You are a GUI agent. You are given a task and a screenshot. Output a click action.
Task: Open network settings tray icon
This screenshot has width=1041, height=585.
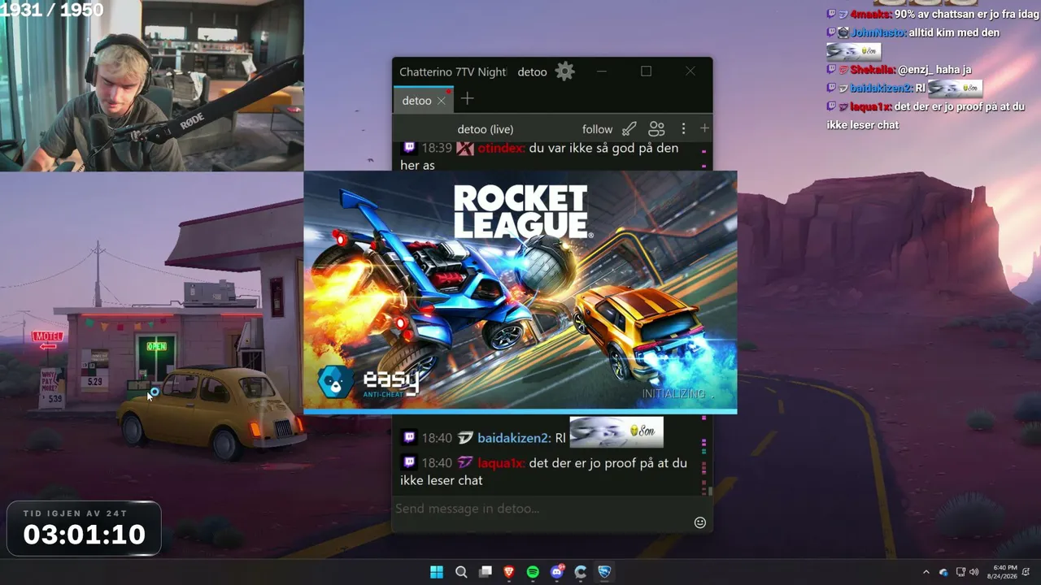point(960,572)
